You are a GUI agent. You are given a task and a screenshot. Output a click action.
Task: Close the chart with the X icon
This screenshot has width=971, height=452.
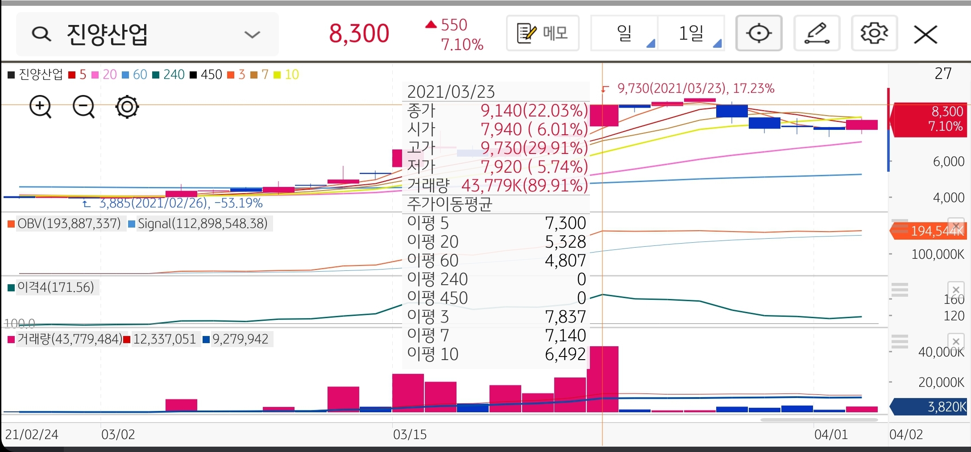point(925,34)
